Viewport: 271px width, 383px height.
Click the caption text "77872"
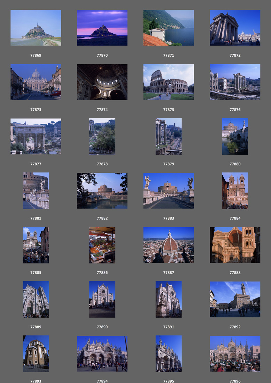(x=235, y=55)
